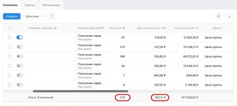Click help icon next to Результат header

coord(124,28)
